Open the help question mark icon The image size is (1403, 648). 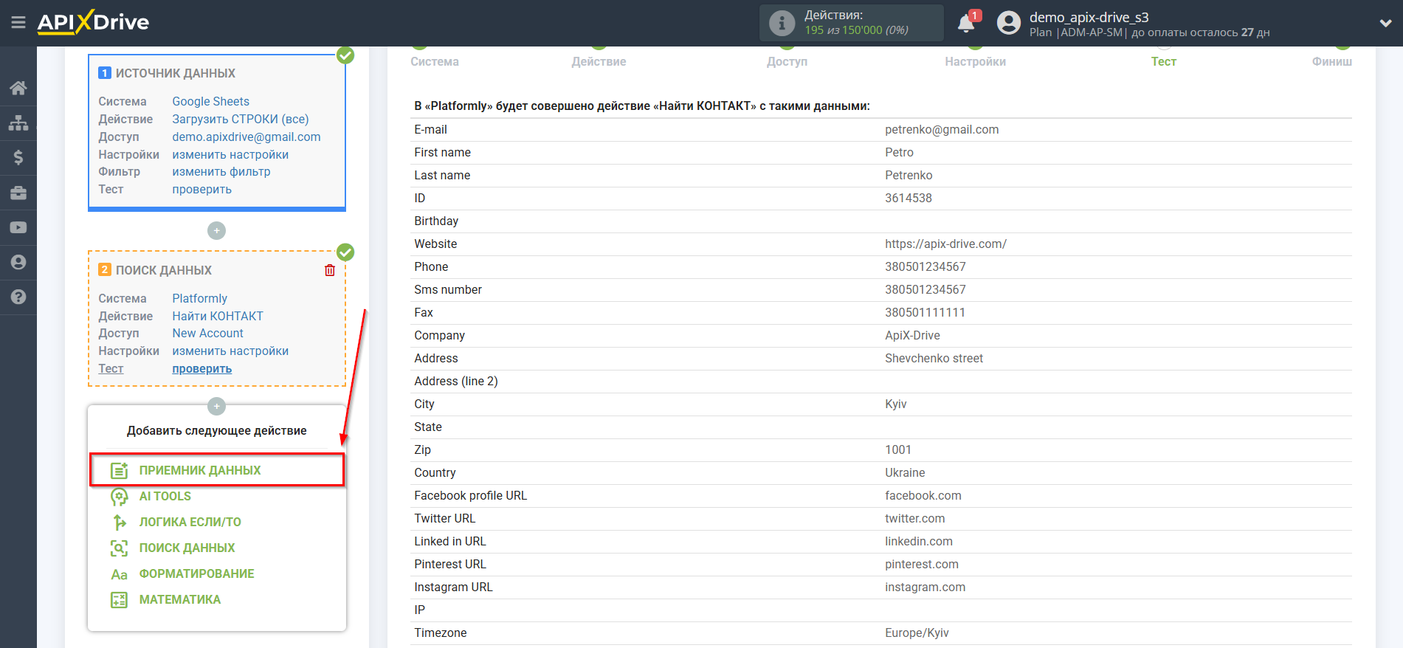pyautogui.click(x=18, y=297)
